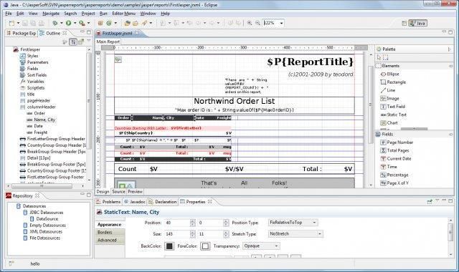Viewport: 459px width, 272px height.
Task: Click the BackColor black swatch
Action: tap(169, 246)
